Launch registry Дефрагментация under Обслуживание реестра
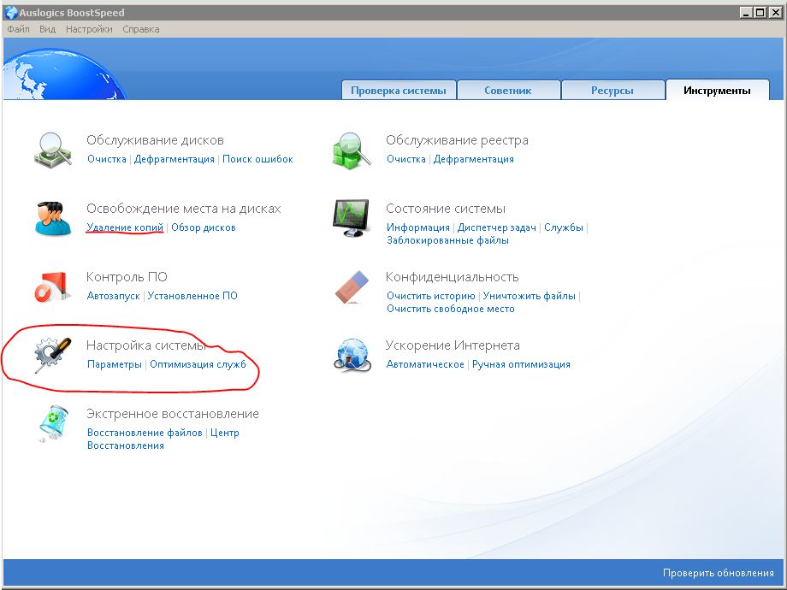This screenshot has width=787, height=590. click(x=473, y=159)
